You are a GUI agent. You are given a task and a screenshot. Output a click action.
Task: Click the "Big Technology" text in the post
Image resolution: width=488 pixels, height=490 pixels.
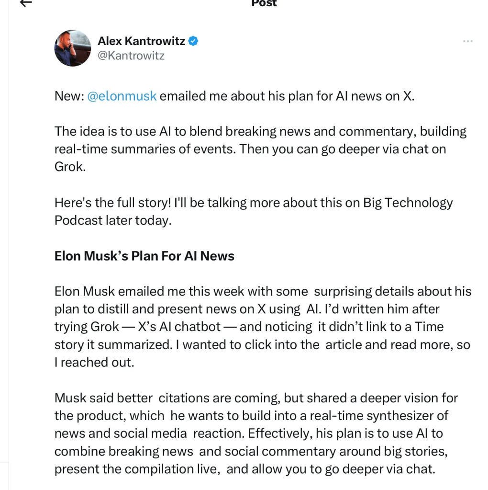pyautogui.click(x=408, y=203)
